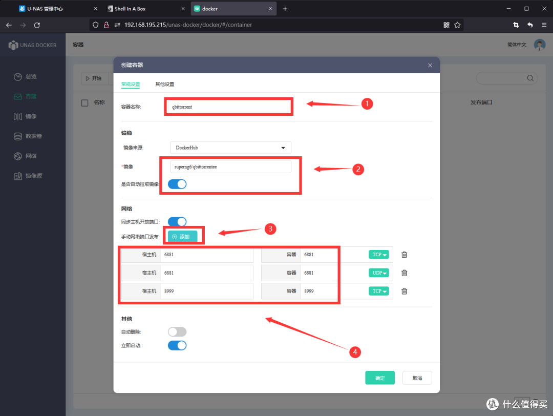Open 网络 network section in sidebar

coord(31,156)
